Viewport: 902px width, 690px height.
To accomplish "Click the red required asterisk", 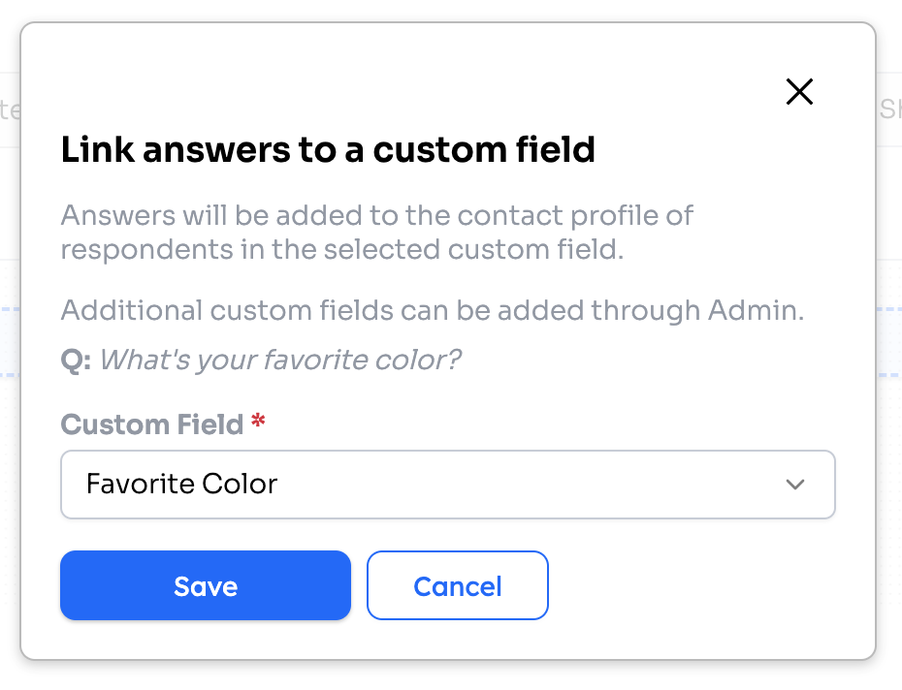I will pos(258,421).
